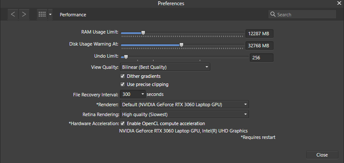Open the View Quality dropdown
Image resolution: width=344 pixels, height=163 pixels.
[x=165, y=67]
